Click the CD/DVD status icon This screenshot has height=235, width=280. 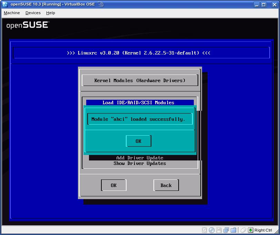pos(212,230)
